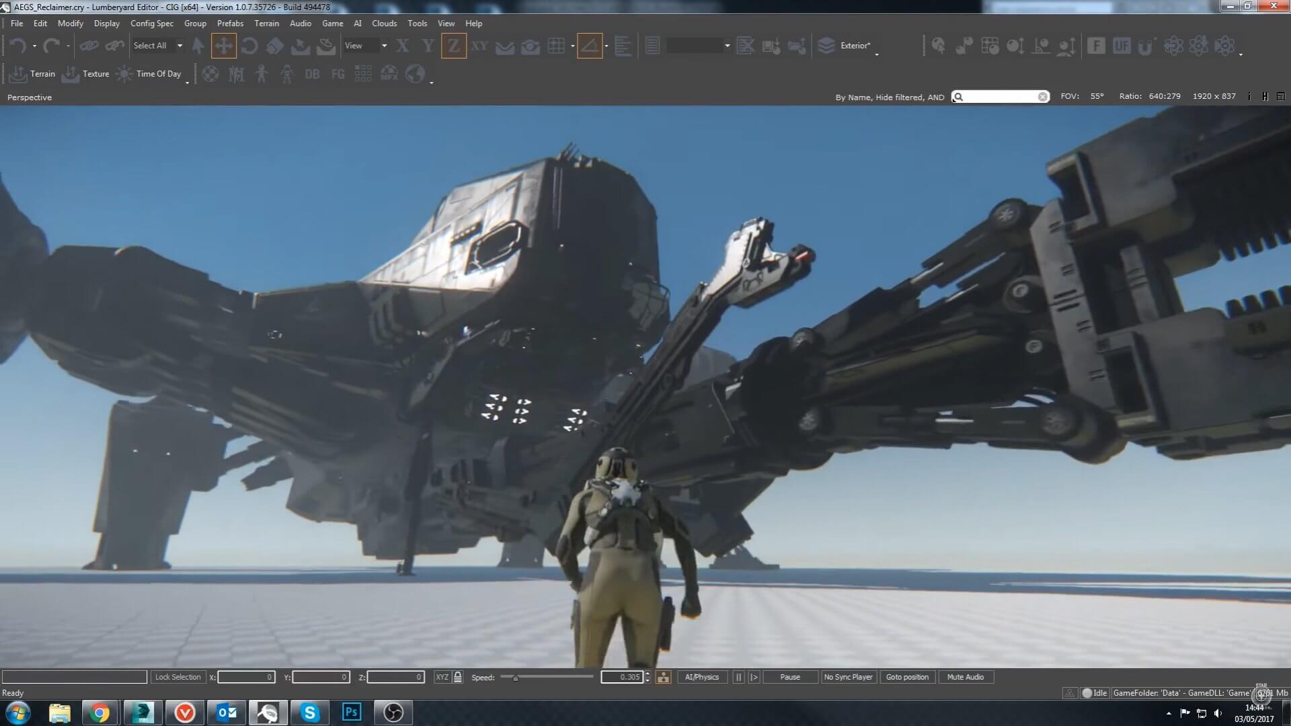Click the UF unfreeze icon
Image resolution: width=1291 pixels, height=726 pixels.
[x=1122, y=46]
